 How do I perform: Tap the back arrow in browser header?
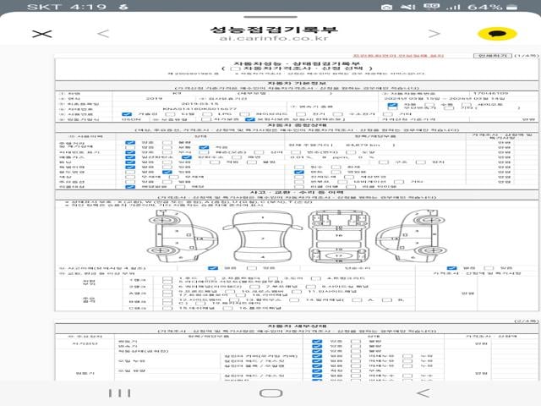tap(102, 35)
